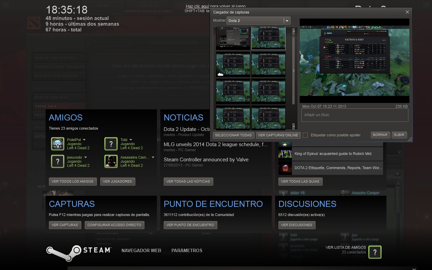Expand the options arrow next to Tobi
432x270 pixels.
[131, 140]
